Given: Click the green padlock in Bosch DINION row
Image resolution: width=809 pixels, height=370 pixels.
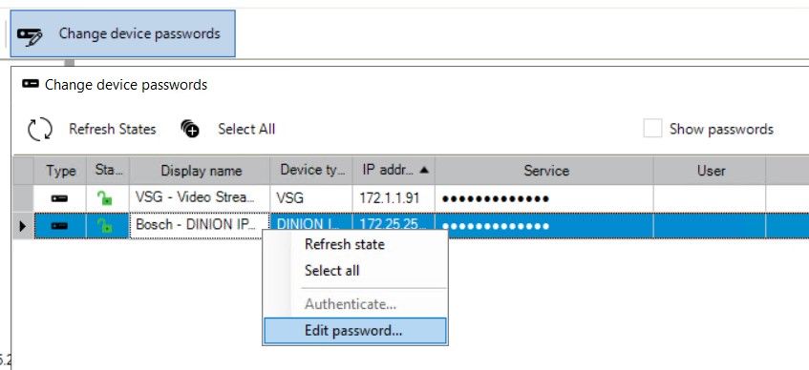Looking at the screenshot, I should tap(105, 225).
